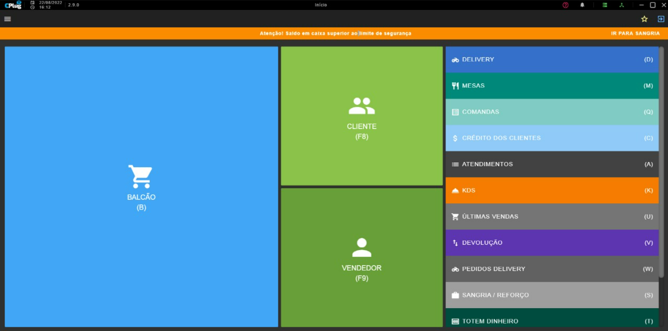Click the Crédito dos Clientes dollar icon

[455, 138]
